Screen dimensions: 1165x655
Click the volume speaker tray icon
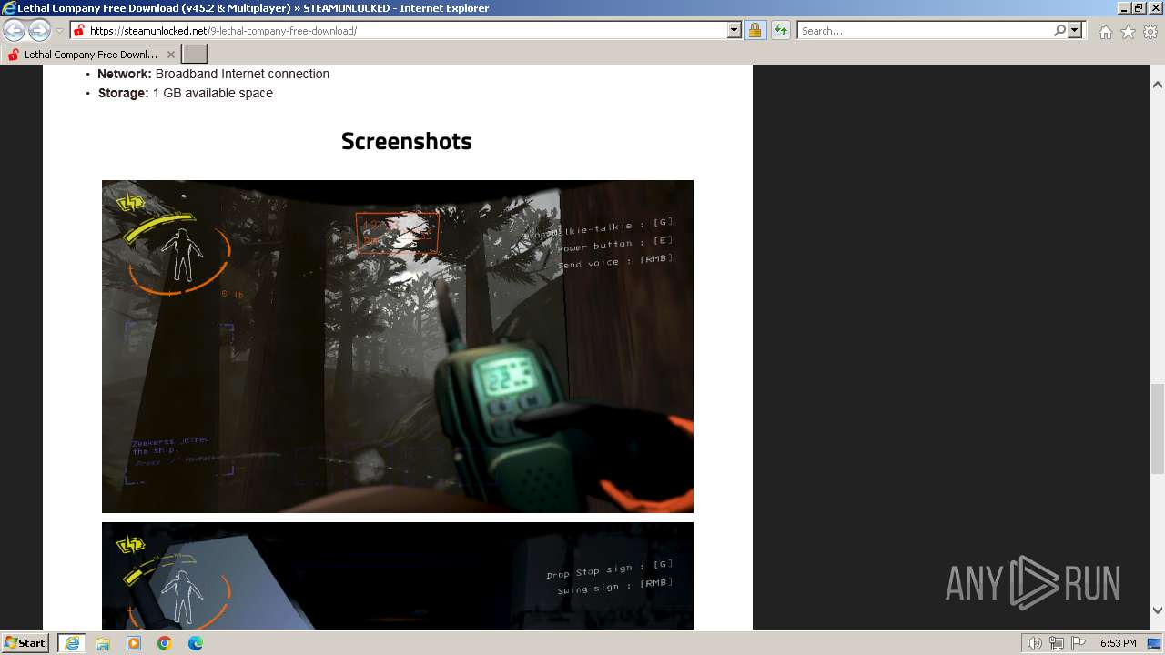(x=1035, y=643)
